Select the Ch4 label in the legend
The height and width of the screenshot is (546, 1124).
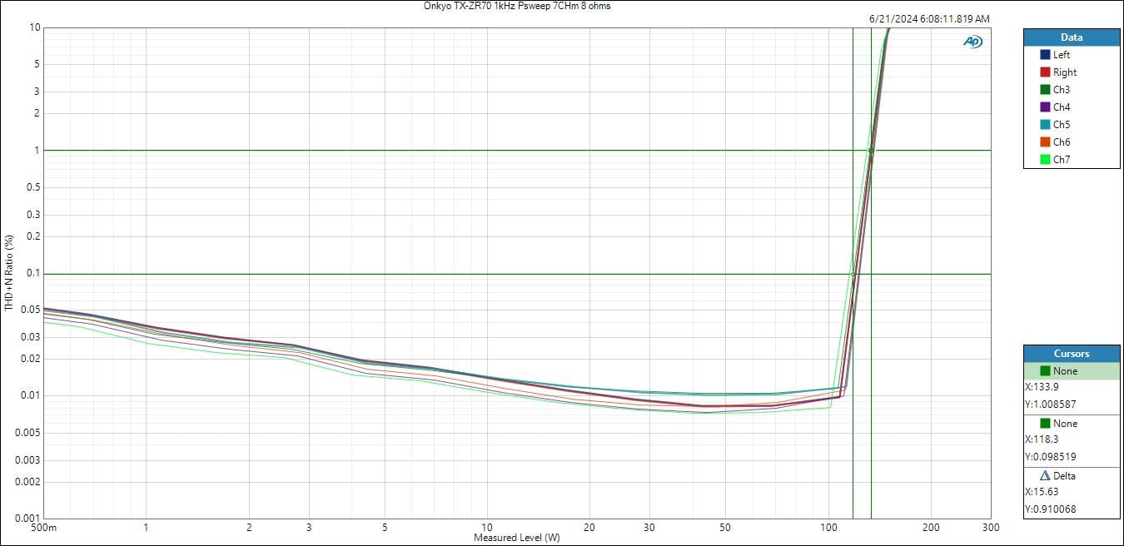[x=1062, y=107]
